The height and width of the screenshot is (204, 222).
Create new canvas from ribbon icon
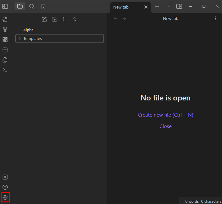(5, 40)
